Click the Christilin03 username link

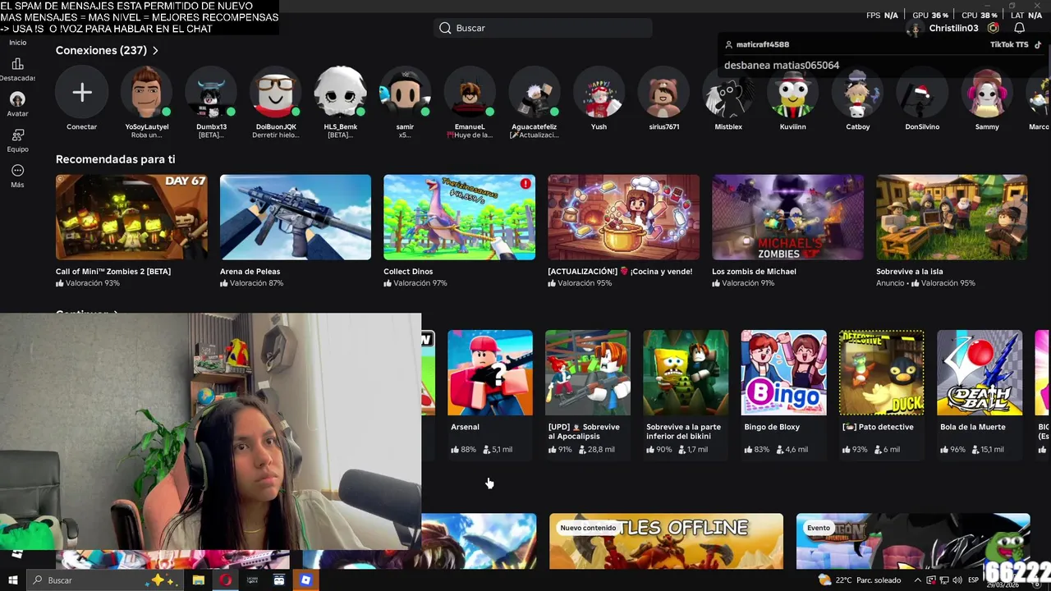click(953, 28)
